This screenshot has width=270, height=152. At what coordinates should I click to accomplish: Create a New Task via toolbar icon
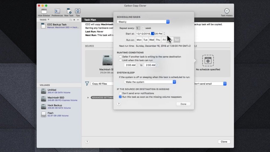pos(69,11)
